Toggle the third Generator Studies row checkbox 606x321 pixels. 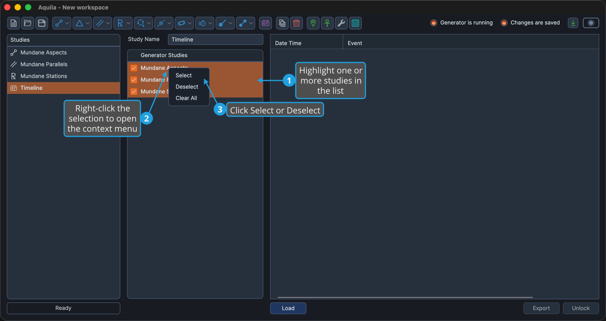tap(134, 92)
